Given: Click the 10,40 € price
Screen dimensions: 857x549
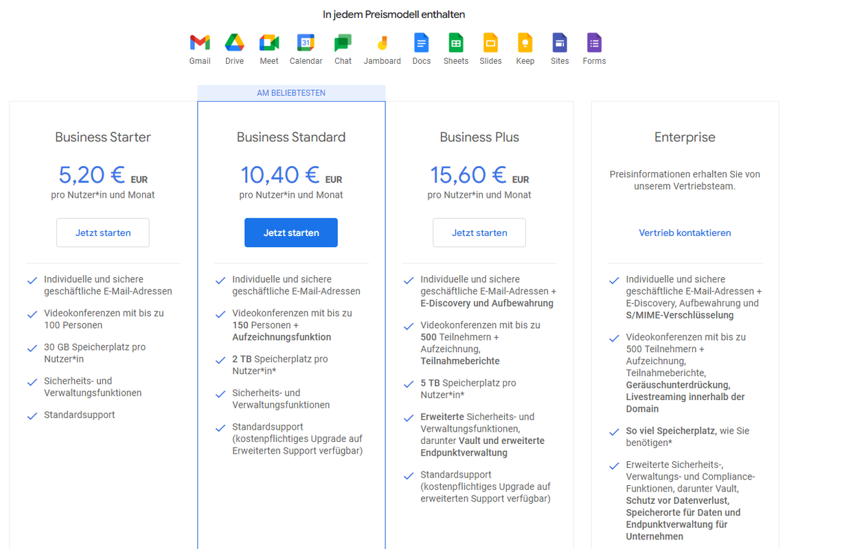Looking at the screenshot, I should tap(280, 175).
